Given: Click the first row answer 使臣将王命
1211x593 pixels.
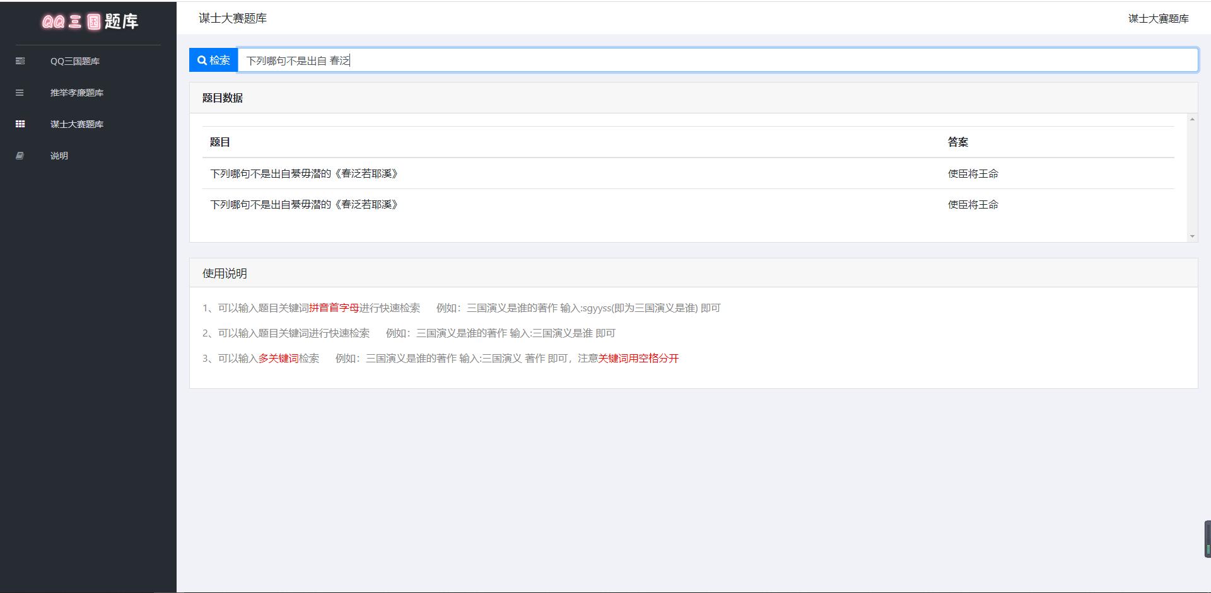Looking at the screenshot, I should coord(973,173).
